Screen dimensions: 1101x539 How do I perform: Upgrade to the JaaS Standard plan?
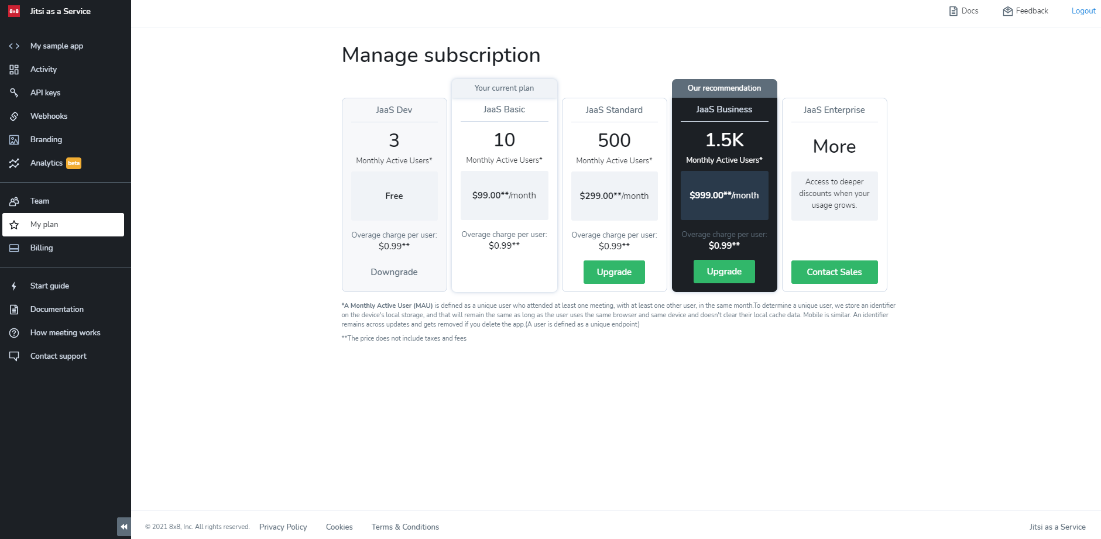[614, 272]
